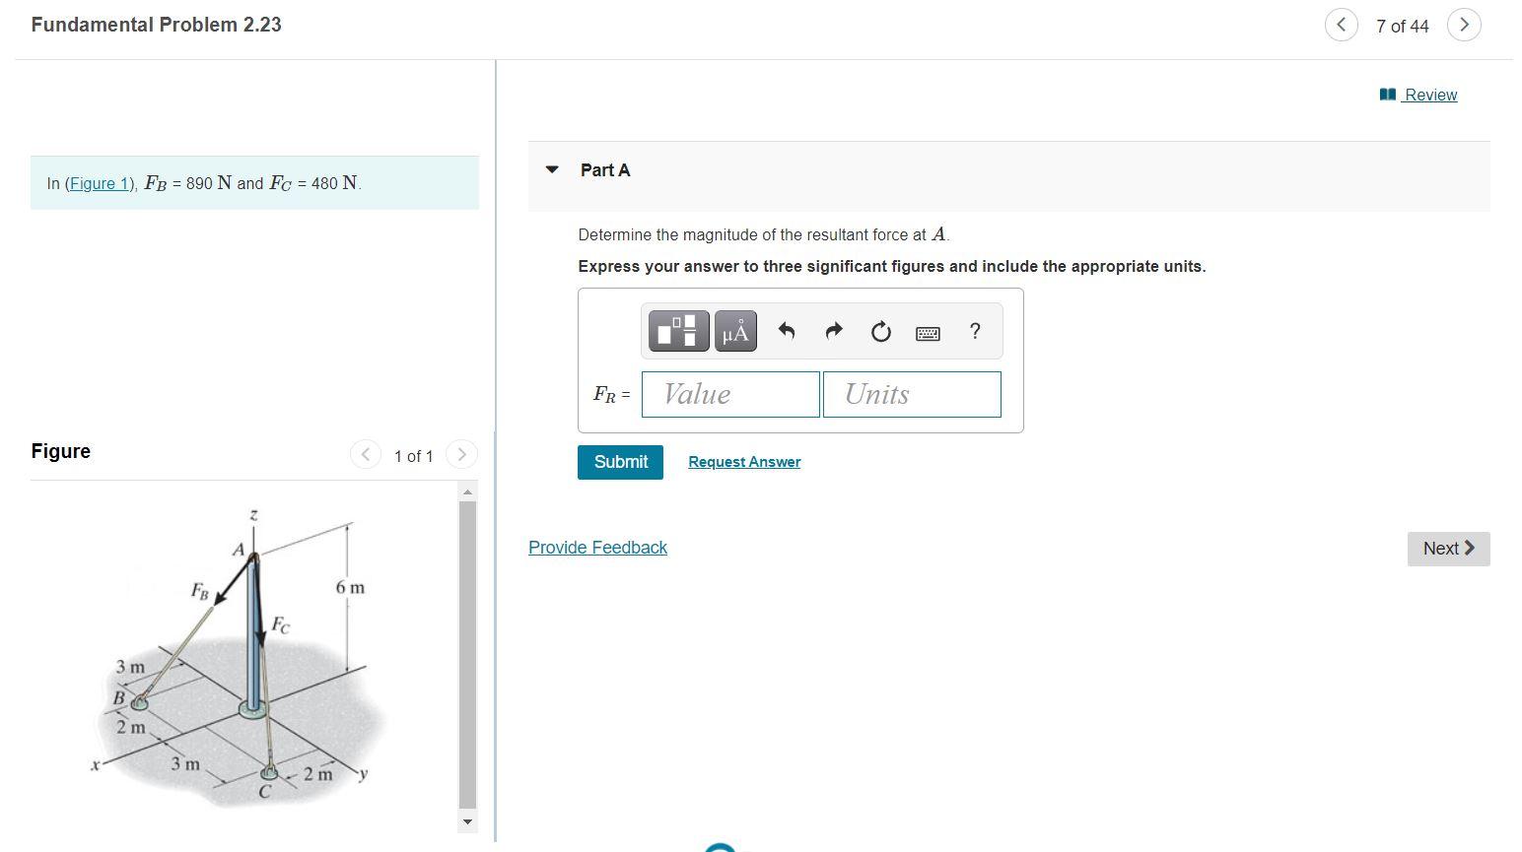Show previous figure arrow
The height and width of the screenshot is (852, 1522).
[x=366, y=454]
